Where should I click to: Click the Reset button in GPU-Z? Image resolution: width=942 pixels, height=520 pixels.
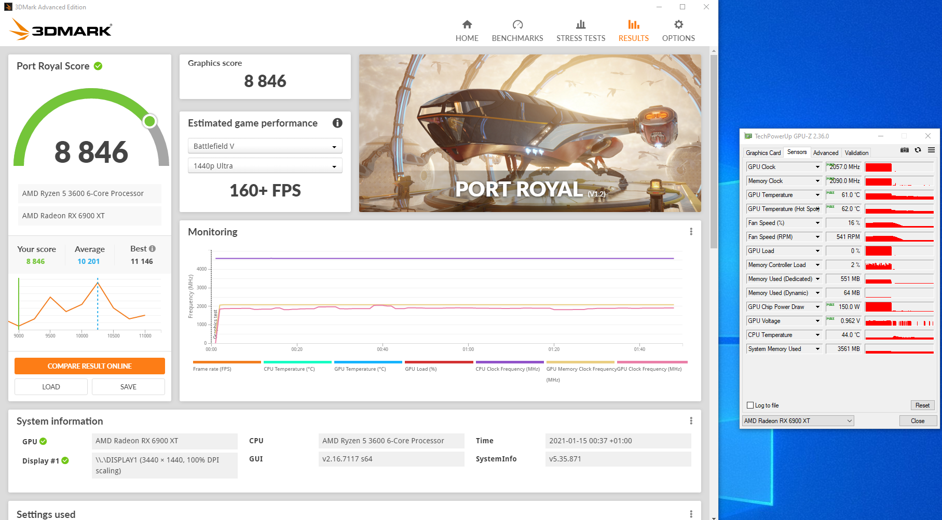coord(922,405)
